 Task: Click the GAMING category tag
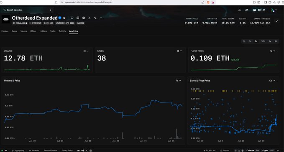point(80,23)
